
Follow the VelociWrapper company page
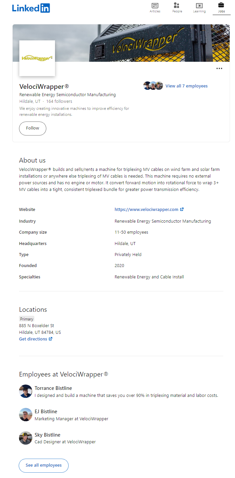33,128
